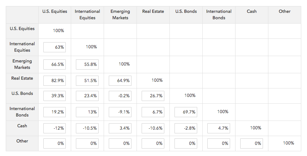Select the 26.7% correlation input box
Screen dimensions: 307x156
[x=153, y=96]
